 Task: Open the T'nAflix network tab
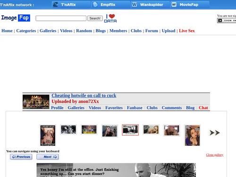[x=71, y=5]
